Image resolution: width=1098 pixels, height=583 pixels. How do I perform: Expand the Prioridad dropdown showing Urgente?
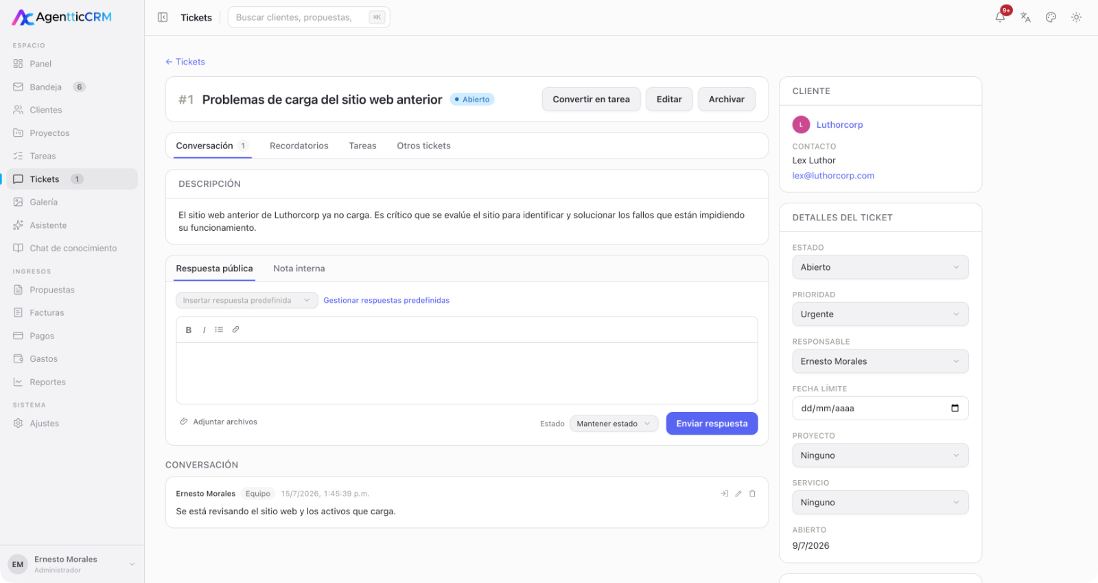click(x=880, y=315)
